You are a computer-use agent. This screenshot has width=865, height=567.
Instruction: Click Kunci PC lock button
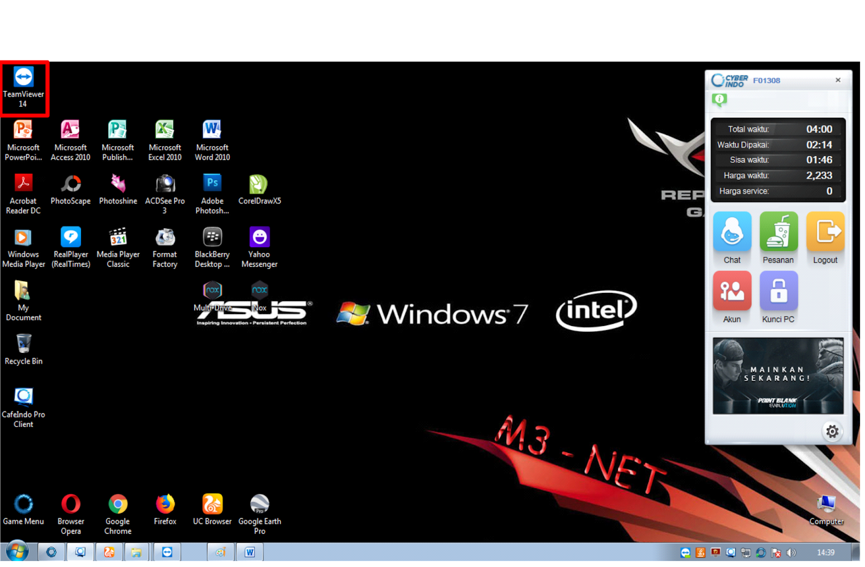coord(778,297)
